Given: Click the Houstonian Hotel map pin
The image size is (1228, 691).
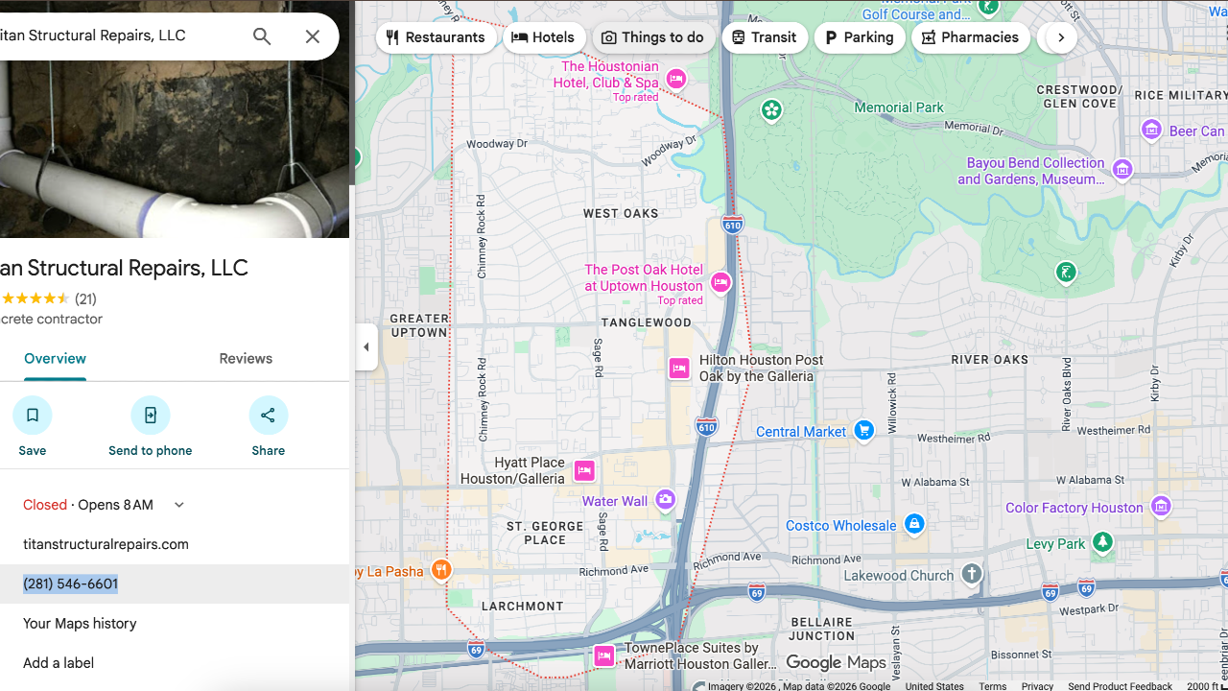Looking at the screenshot, I should pyautogui.click(x=676, y=79).
